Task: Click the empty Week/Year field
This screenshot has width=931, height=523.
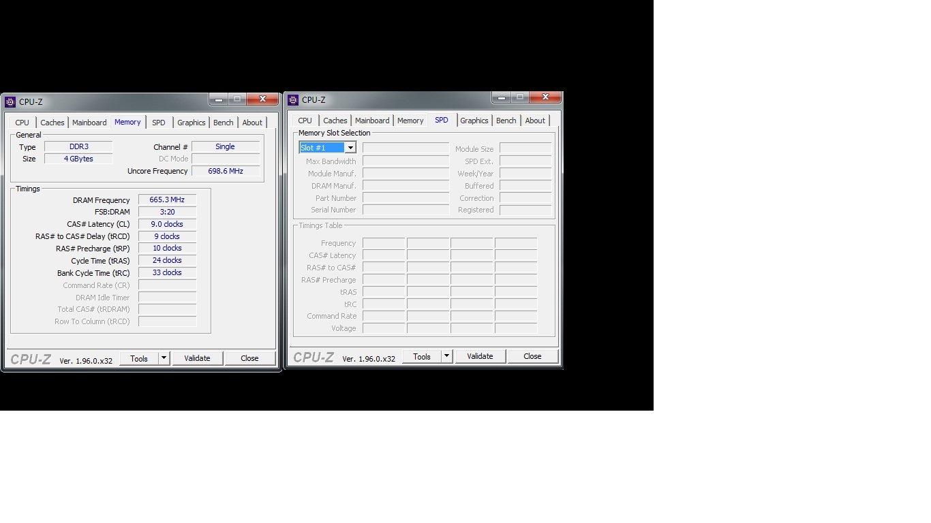Action: pos(525,173)
